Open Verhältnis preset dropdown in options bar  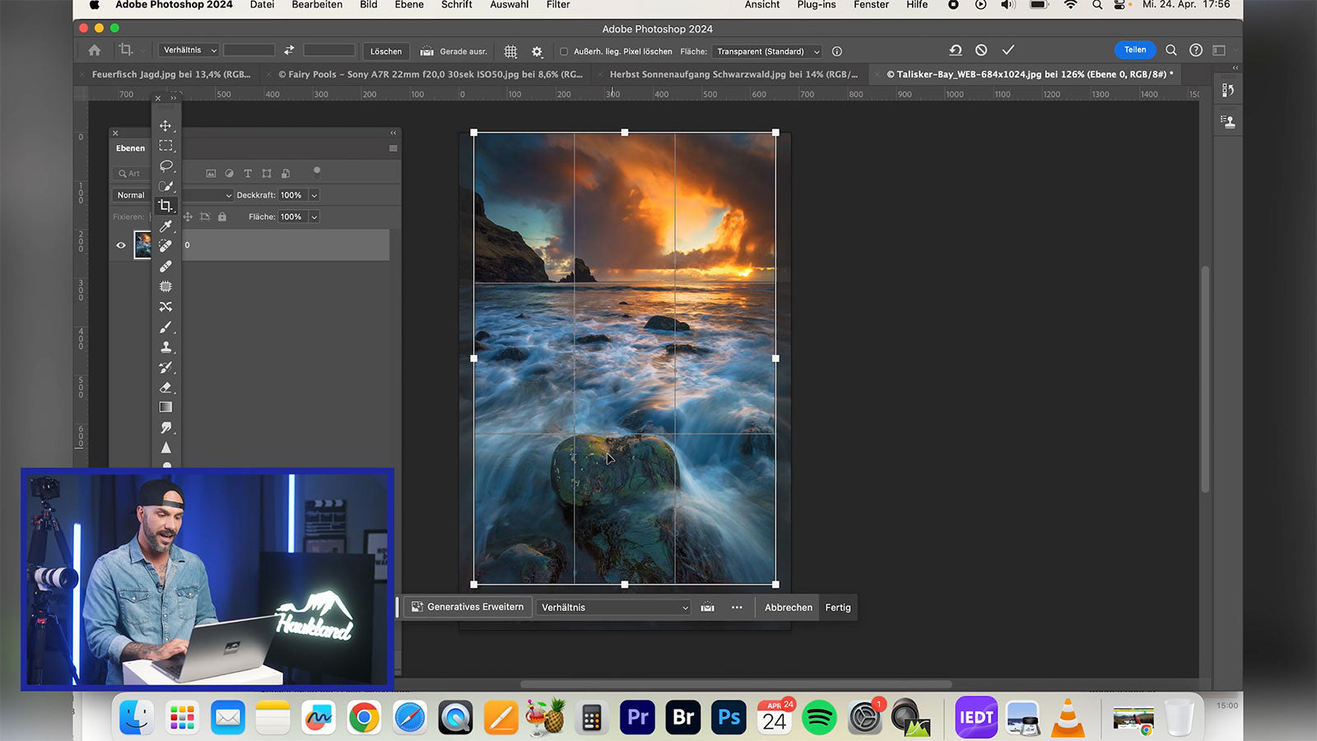coord(189,50)
